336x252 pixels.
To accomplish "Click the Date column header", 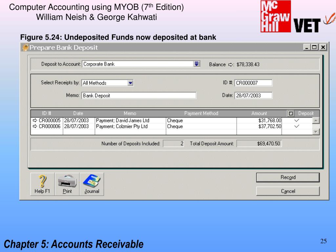I will (x=78, y=113).
